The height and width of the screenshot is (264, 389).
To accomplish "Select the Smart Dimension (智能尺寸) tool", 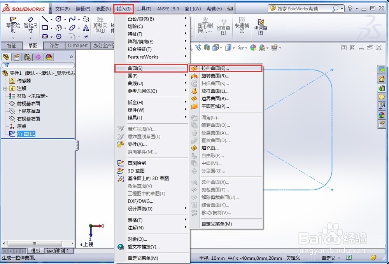I will coord(30,25).
